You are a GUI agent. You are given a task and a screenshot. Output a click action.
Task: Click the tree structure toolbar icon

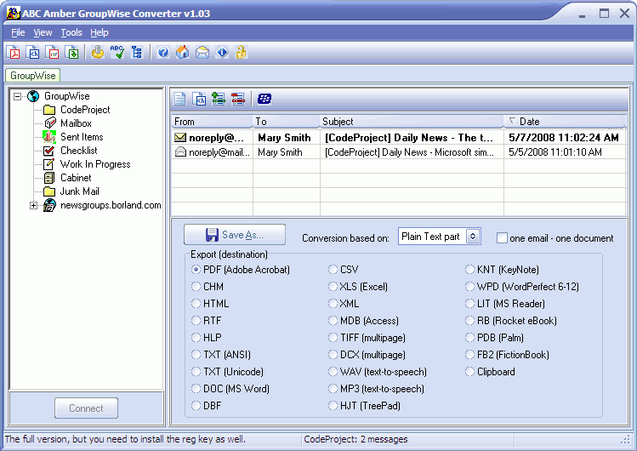[137, 52]
